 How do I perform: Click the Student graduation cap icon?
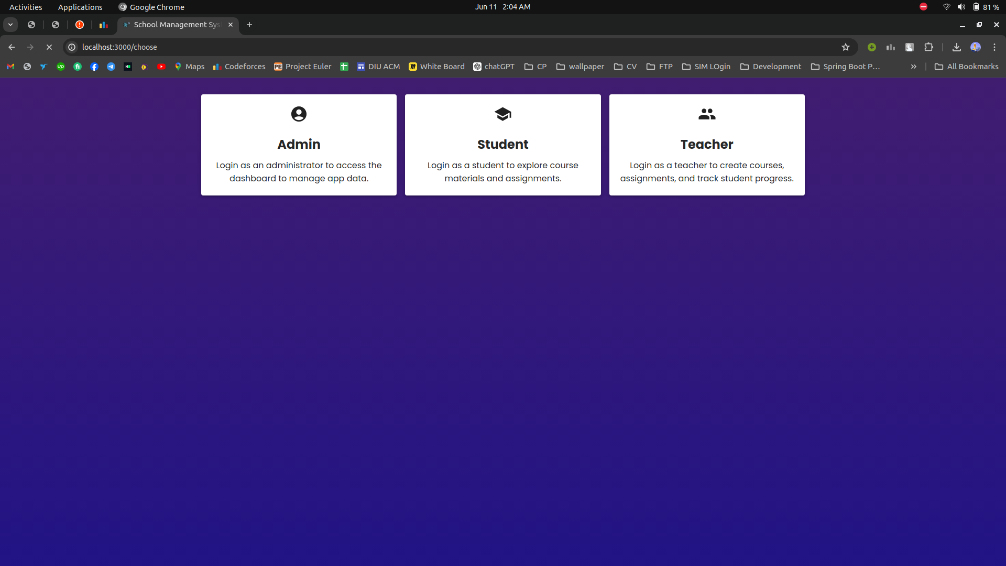pyautogui.click(x=503, y=114)
